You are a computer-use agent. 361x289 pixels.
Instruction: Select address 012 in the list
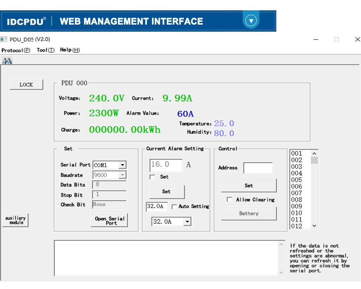coord(297,226)
